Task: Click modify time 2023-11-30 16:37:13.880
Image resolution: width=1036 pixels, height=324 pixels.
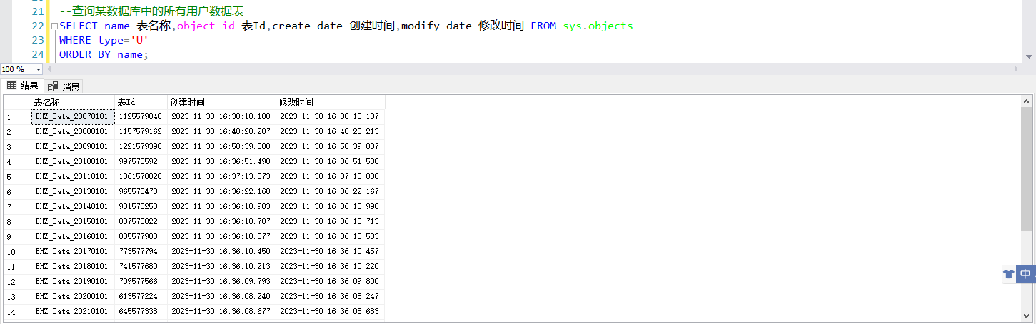Action: point(331,176)
